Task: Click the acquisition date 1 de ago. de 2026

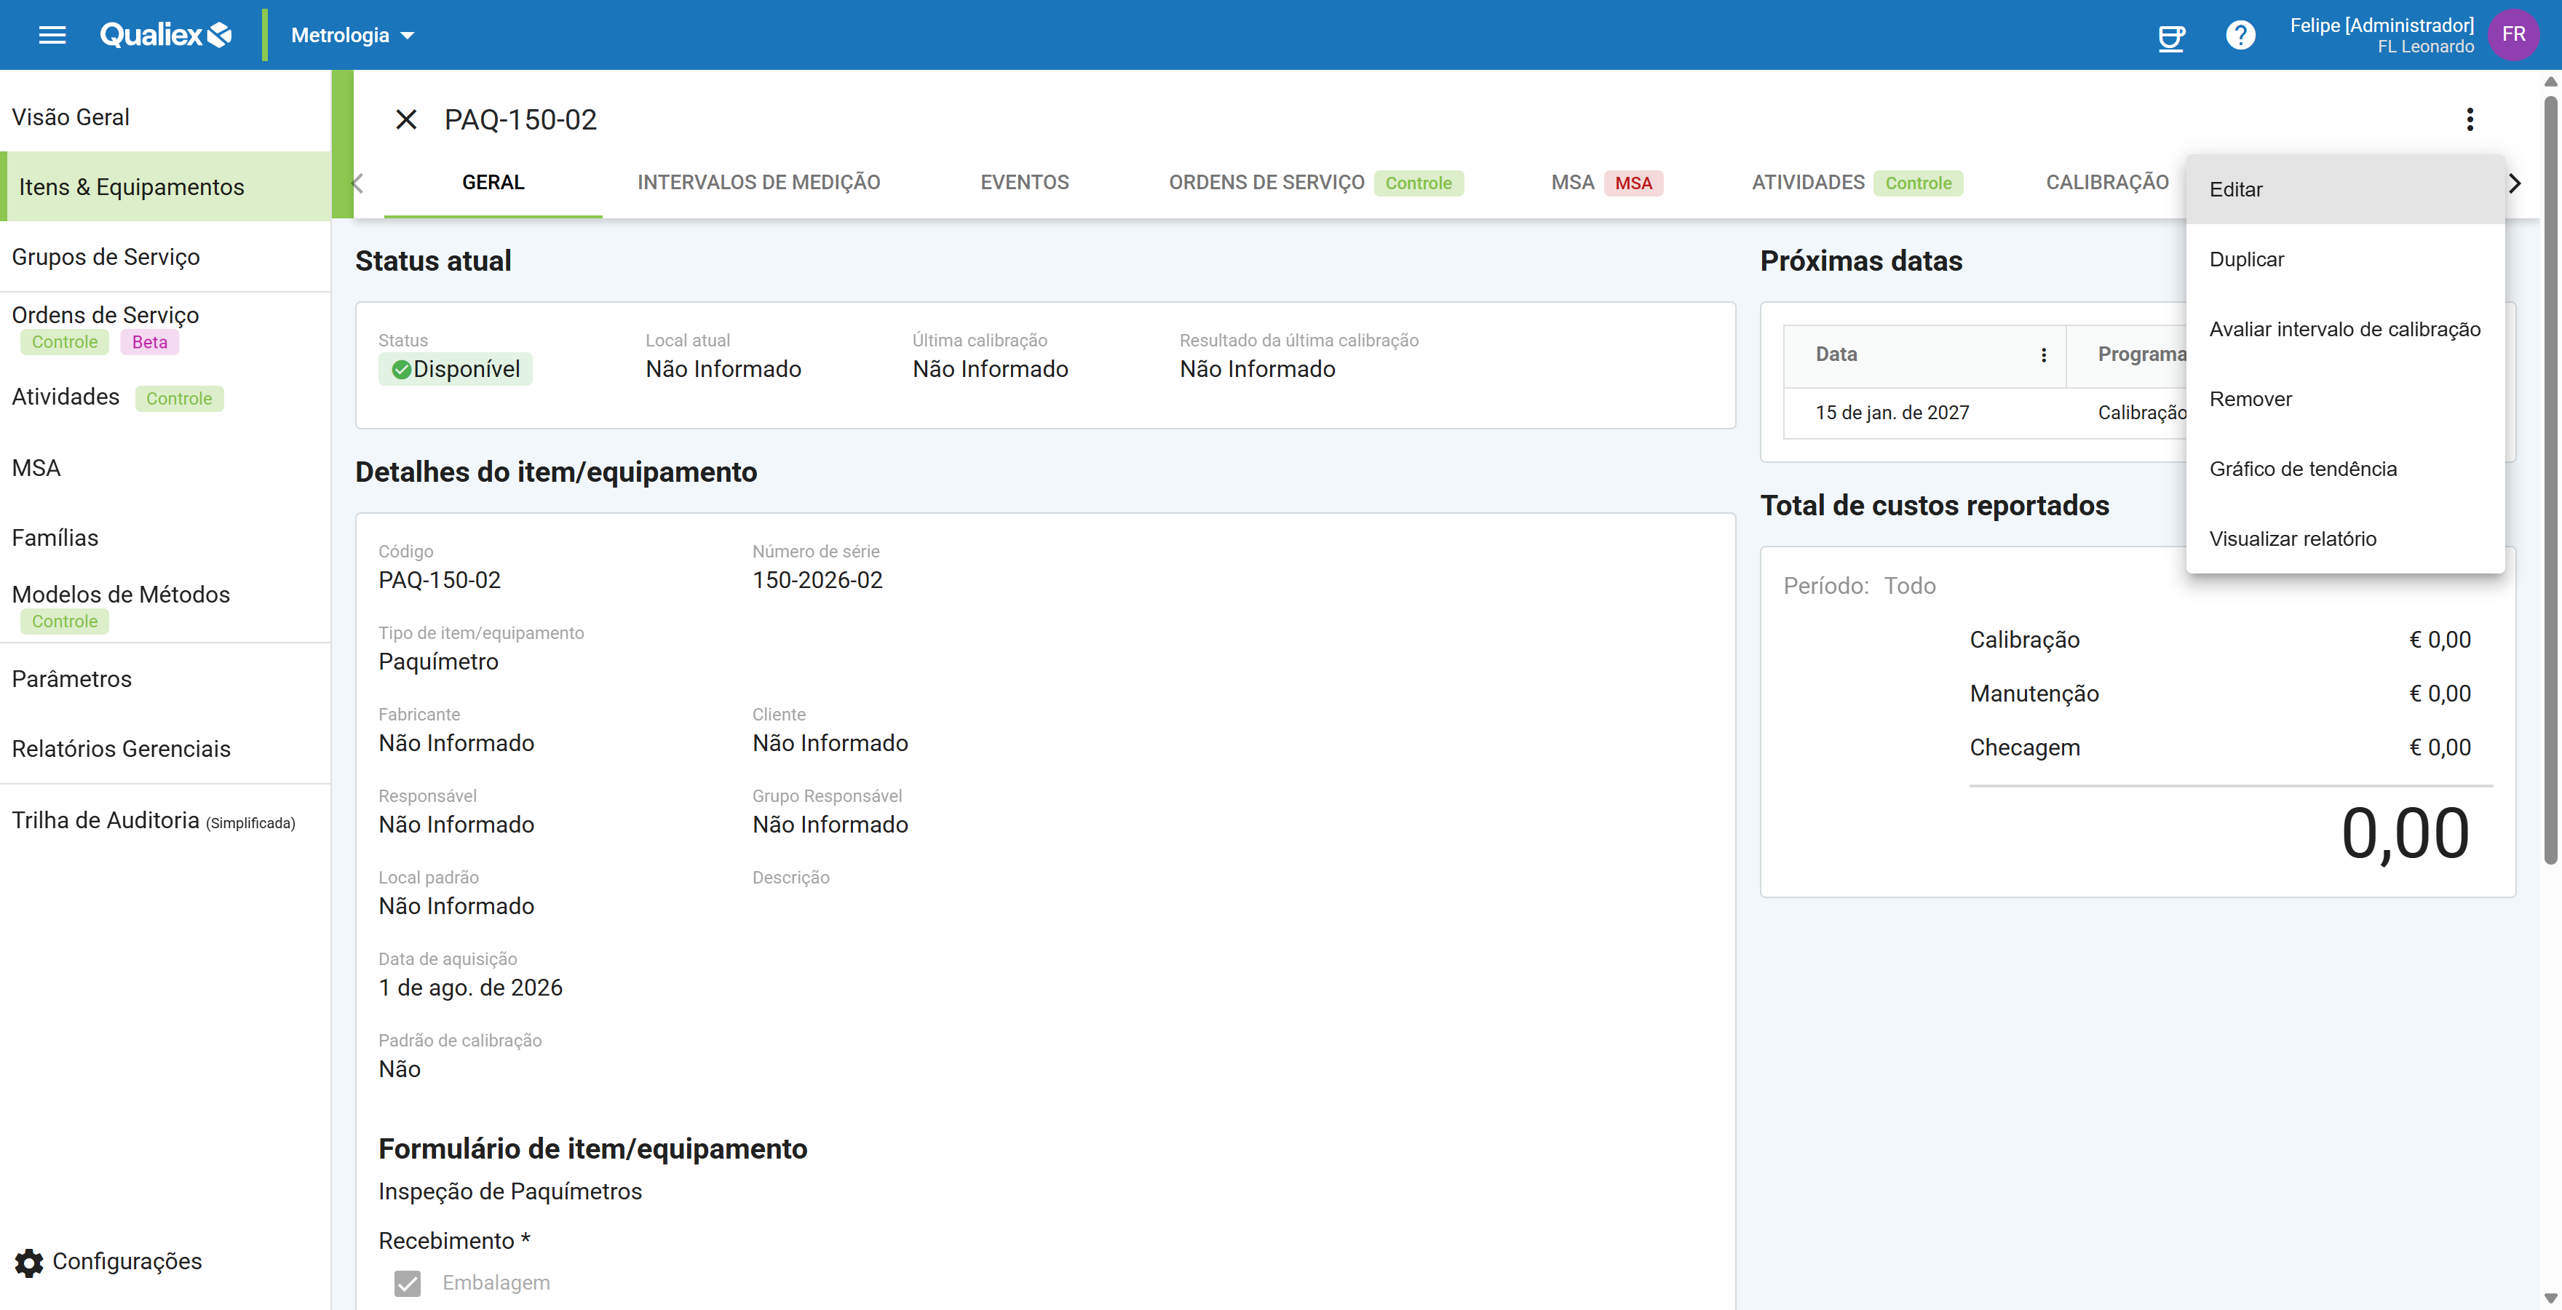Action: (470, 988)
